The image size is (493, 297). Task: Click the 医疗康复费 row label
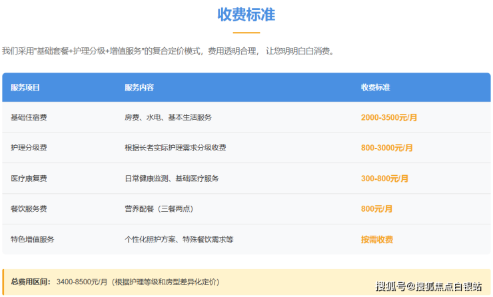point(29,178)
